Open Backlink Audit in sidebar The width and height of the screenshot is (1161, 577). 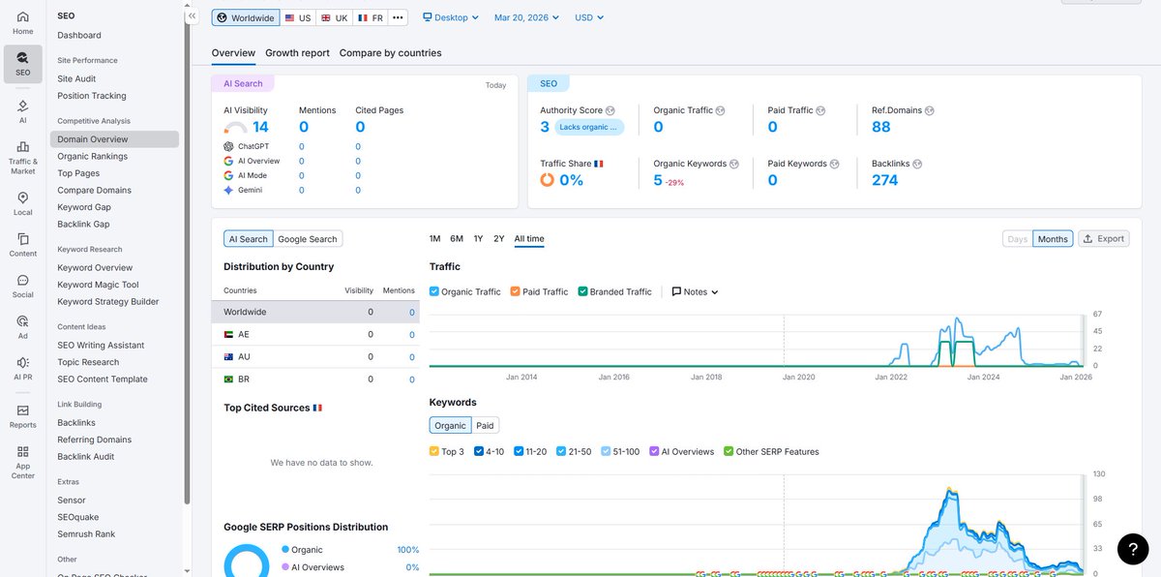coord(85,457)
